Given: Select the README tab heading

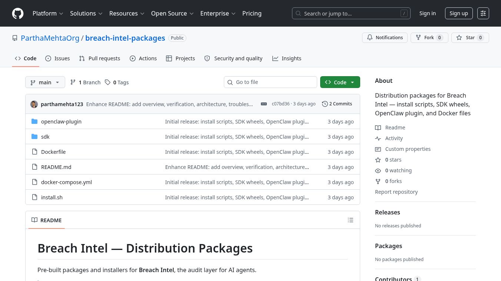Looking at the screenshot, I should pos(47,220).
